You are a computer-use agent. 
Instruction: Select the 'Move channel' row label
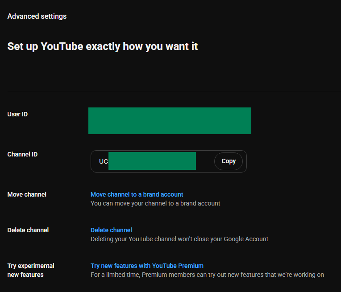click(x=27, y=194)
